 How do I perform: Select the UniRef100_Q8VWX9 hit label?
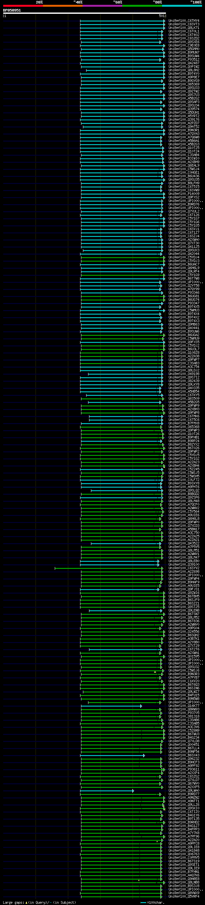(x=184, y=893)
